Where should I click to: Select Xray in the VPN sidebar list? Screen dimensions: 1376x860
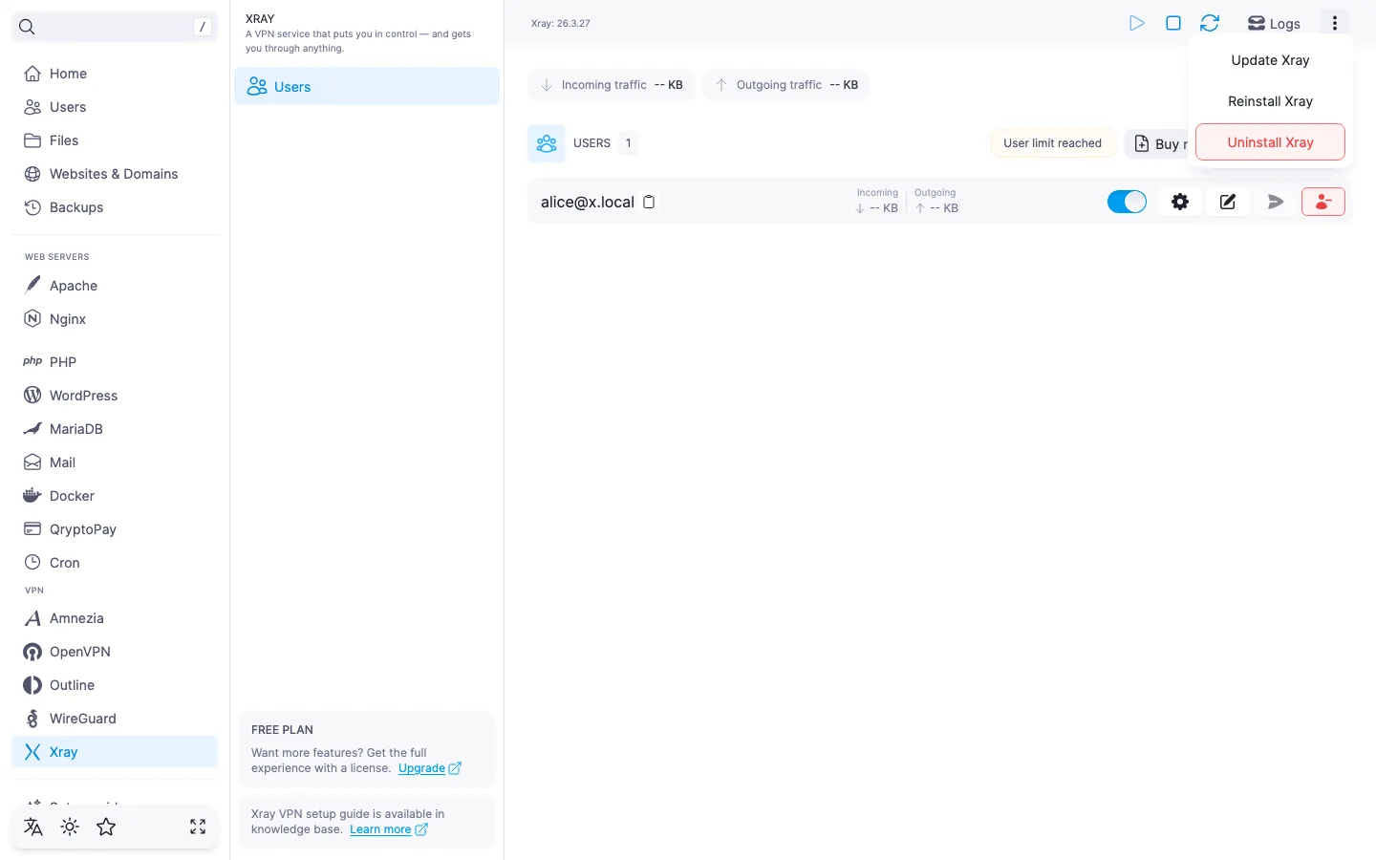pos(115,752)
